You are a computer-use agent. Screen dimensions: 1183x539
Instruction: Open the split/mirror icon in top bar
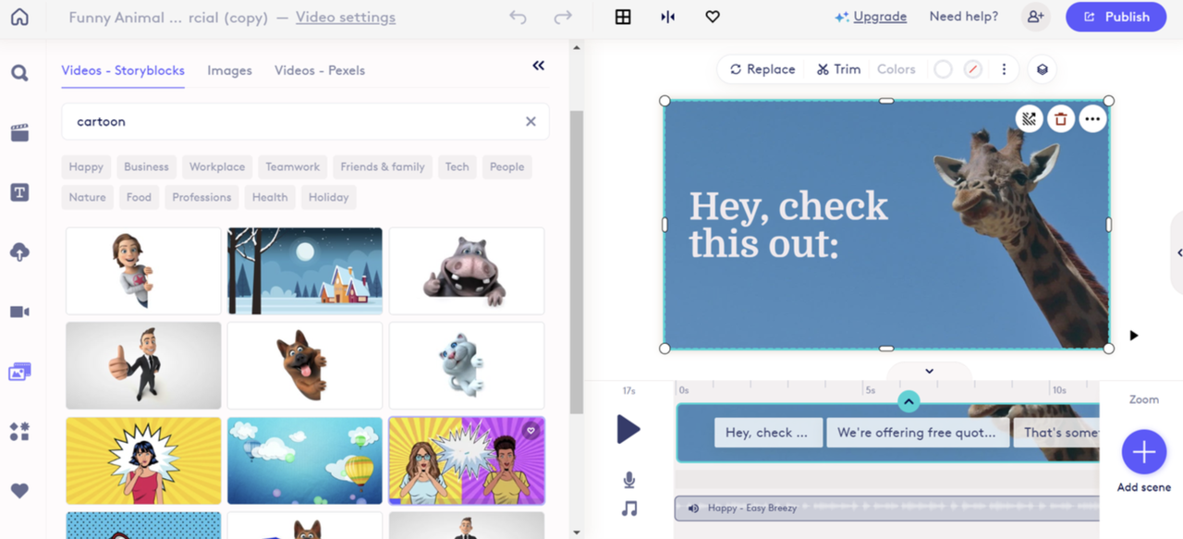667,17
